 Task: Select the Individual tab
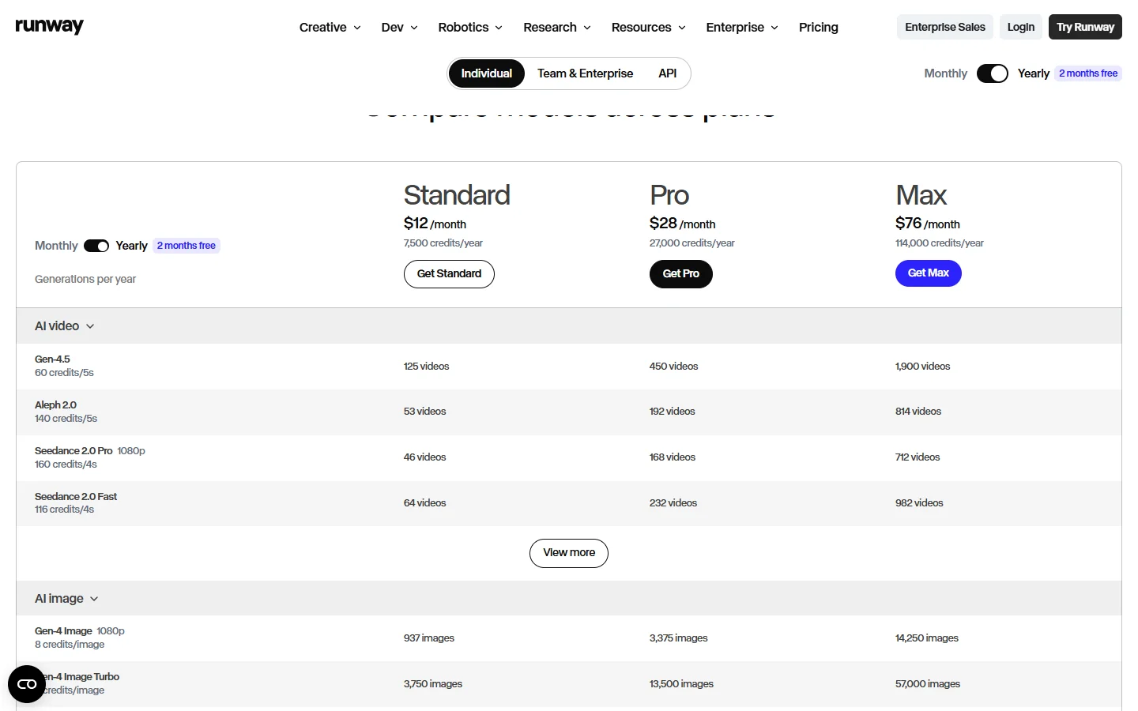coord(486,73)
